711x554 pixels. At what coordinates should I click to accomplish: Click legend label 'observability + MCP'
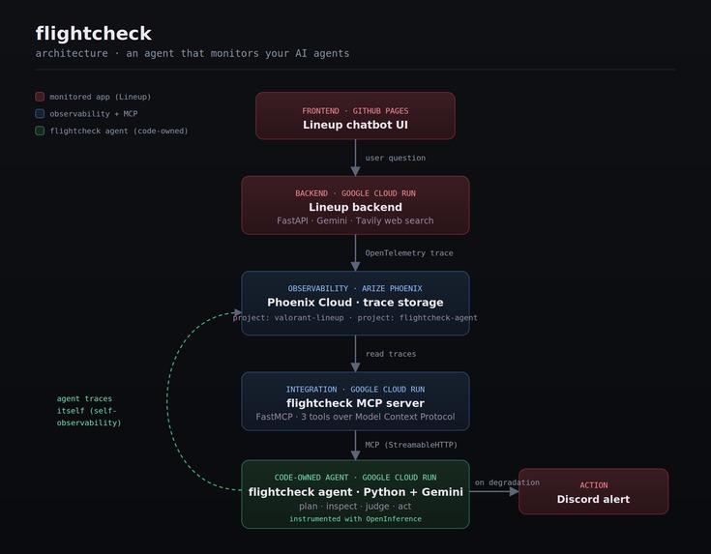[94, 114]
